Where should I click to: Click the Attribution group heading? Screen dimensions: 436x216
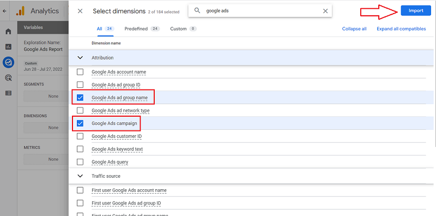tap(102, 58)
